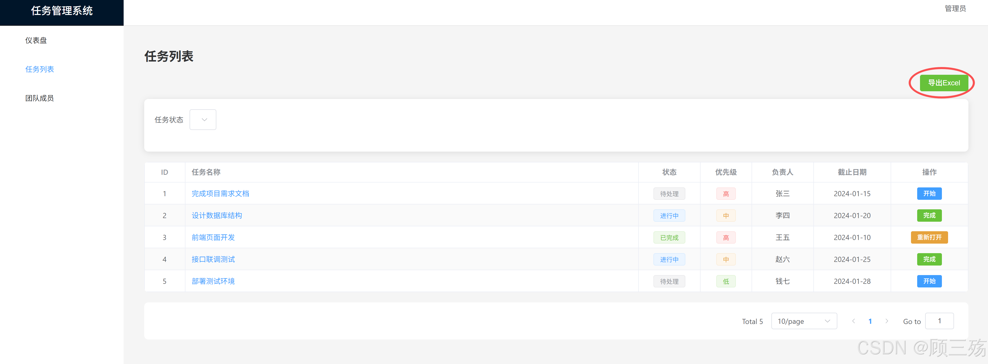Open the 设计数据库结构 task link
This screenshot has width=988, height=364.
click(217, 216)
